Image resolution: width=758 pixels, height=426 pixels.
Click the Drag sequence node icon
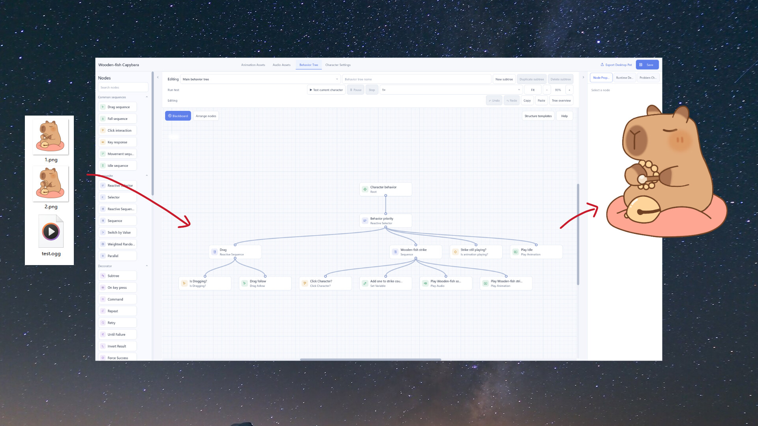pyautogui.click(x=103, y=107)
